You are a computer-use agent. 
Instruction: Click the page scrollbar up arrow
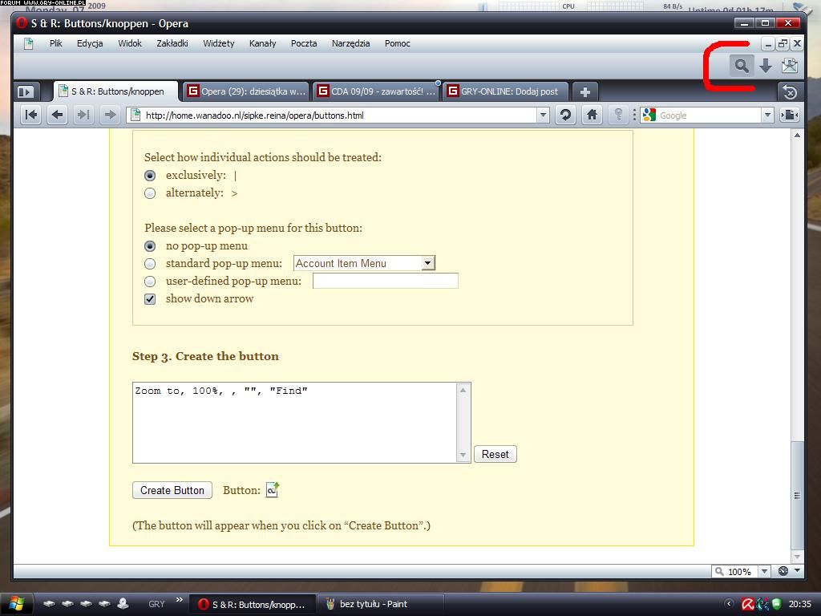click(797, 135)
